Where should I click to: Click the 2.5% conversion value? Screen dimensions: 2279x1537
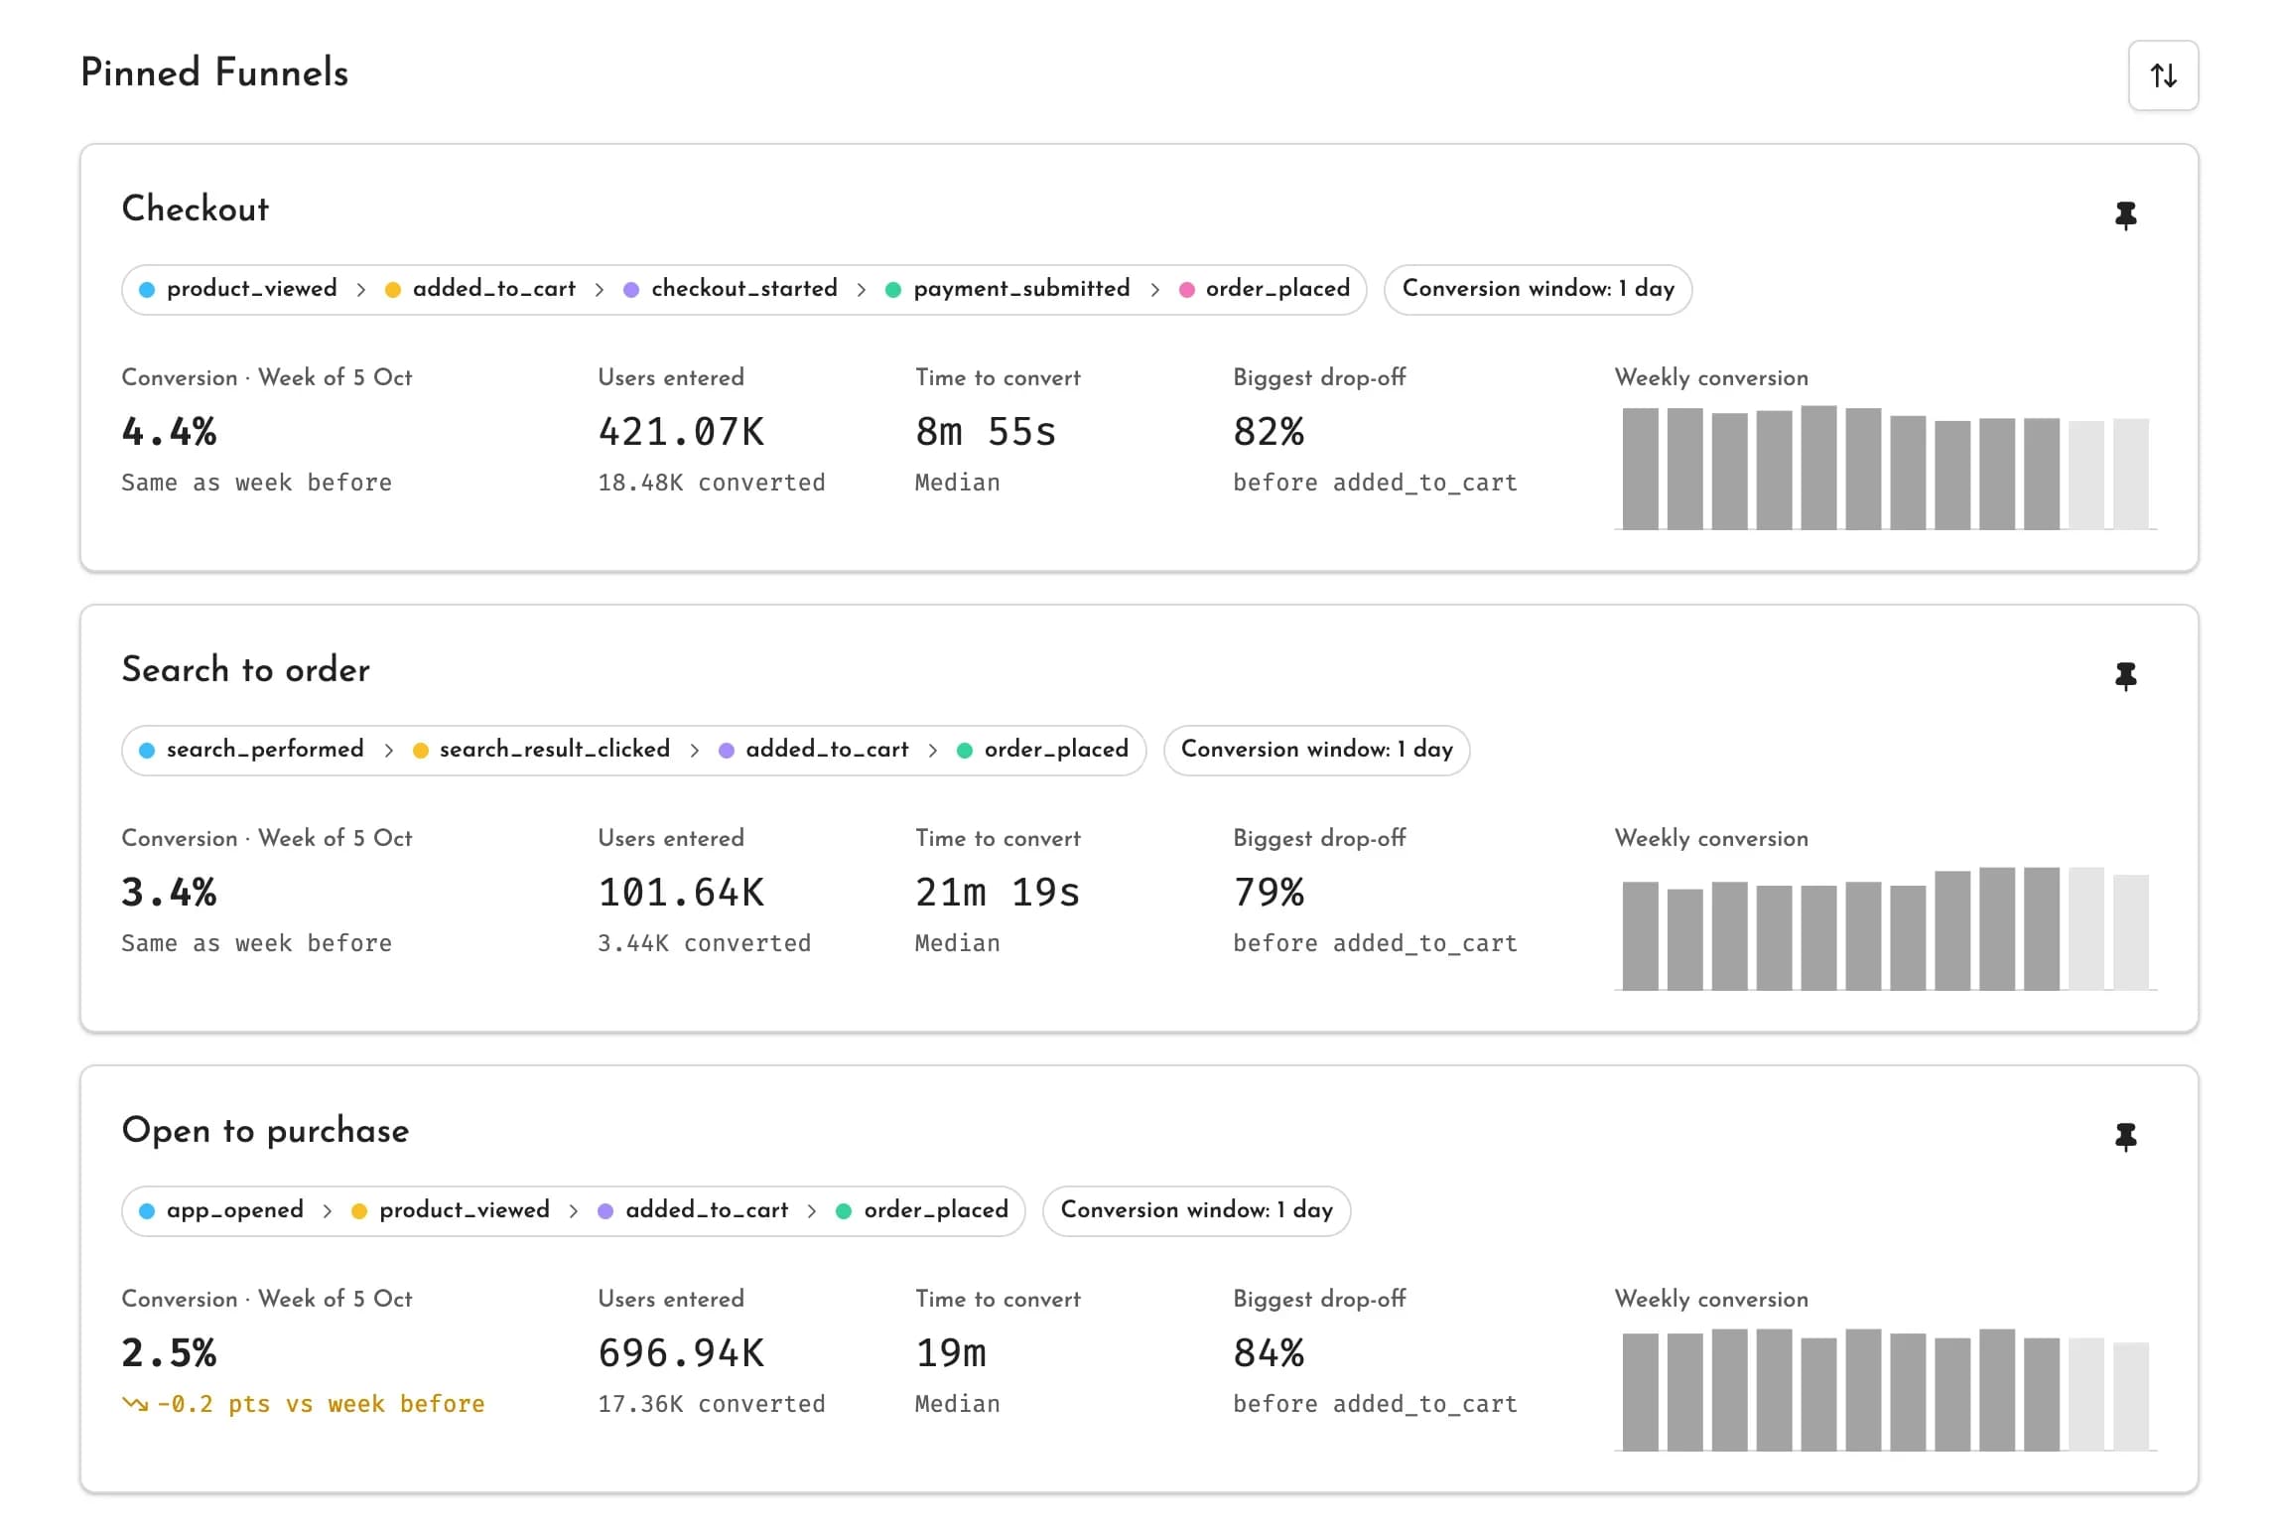[x=169, y=1353]
